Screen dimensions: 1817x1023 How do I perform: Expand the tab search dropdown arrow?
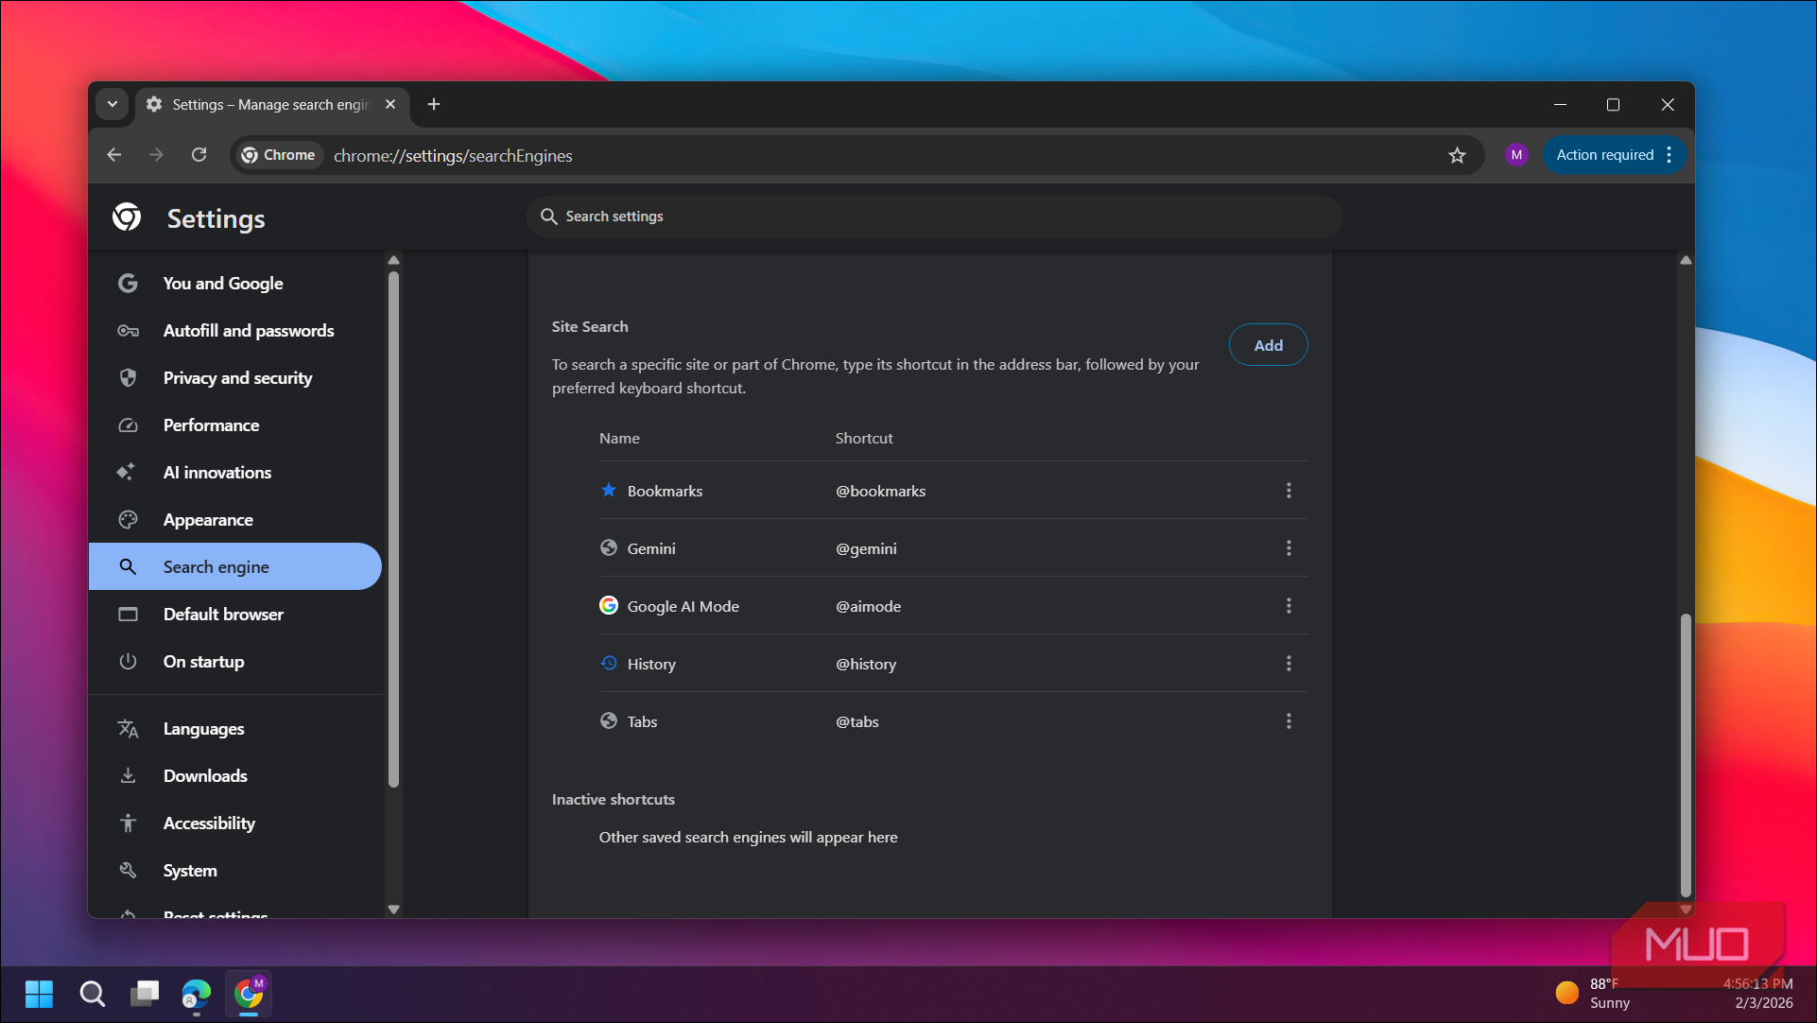112,105
